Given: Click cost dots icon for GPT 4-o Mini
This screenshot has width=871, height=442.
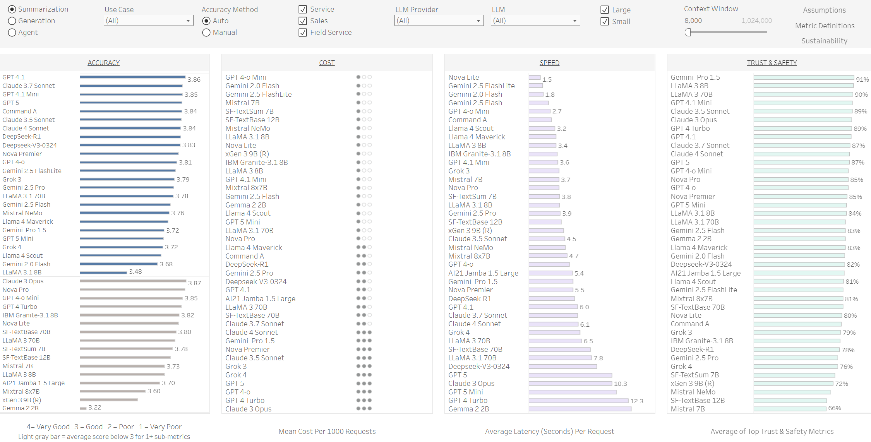Looking at the screenshot, I should click(x=364, y=77).
